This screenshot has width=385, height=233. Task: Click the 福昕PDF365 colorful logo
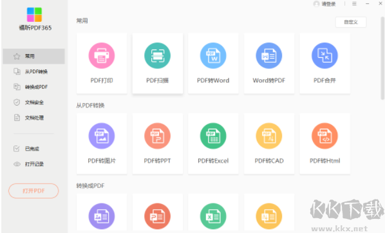click(x=34, y=15)
